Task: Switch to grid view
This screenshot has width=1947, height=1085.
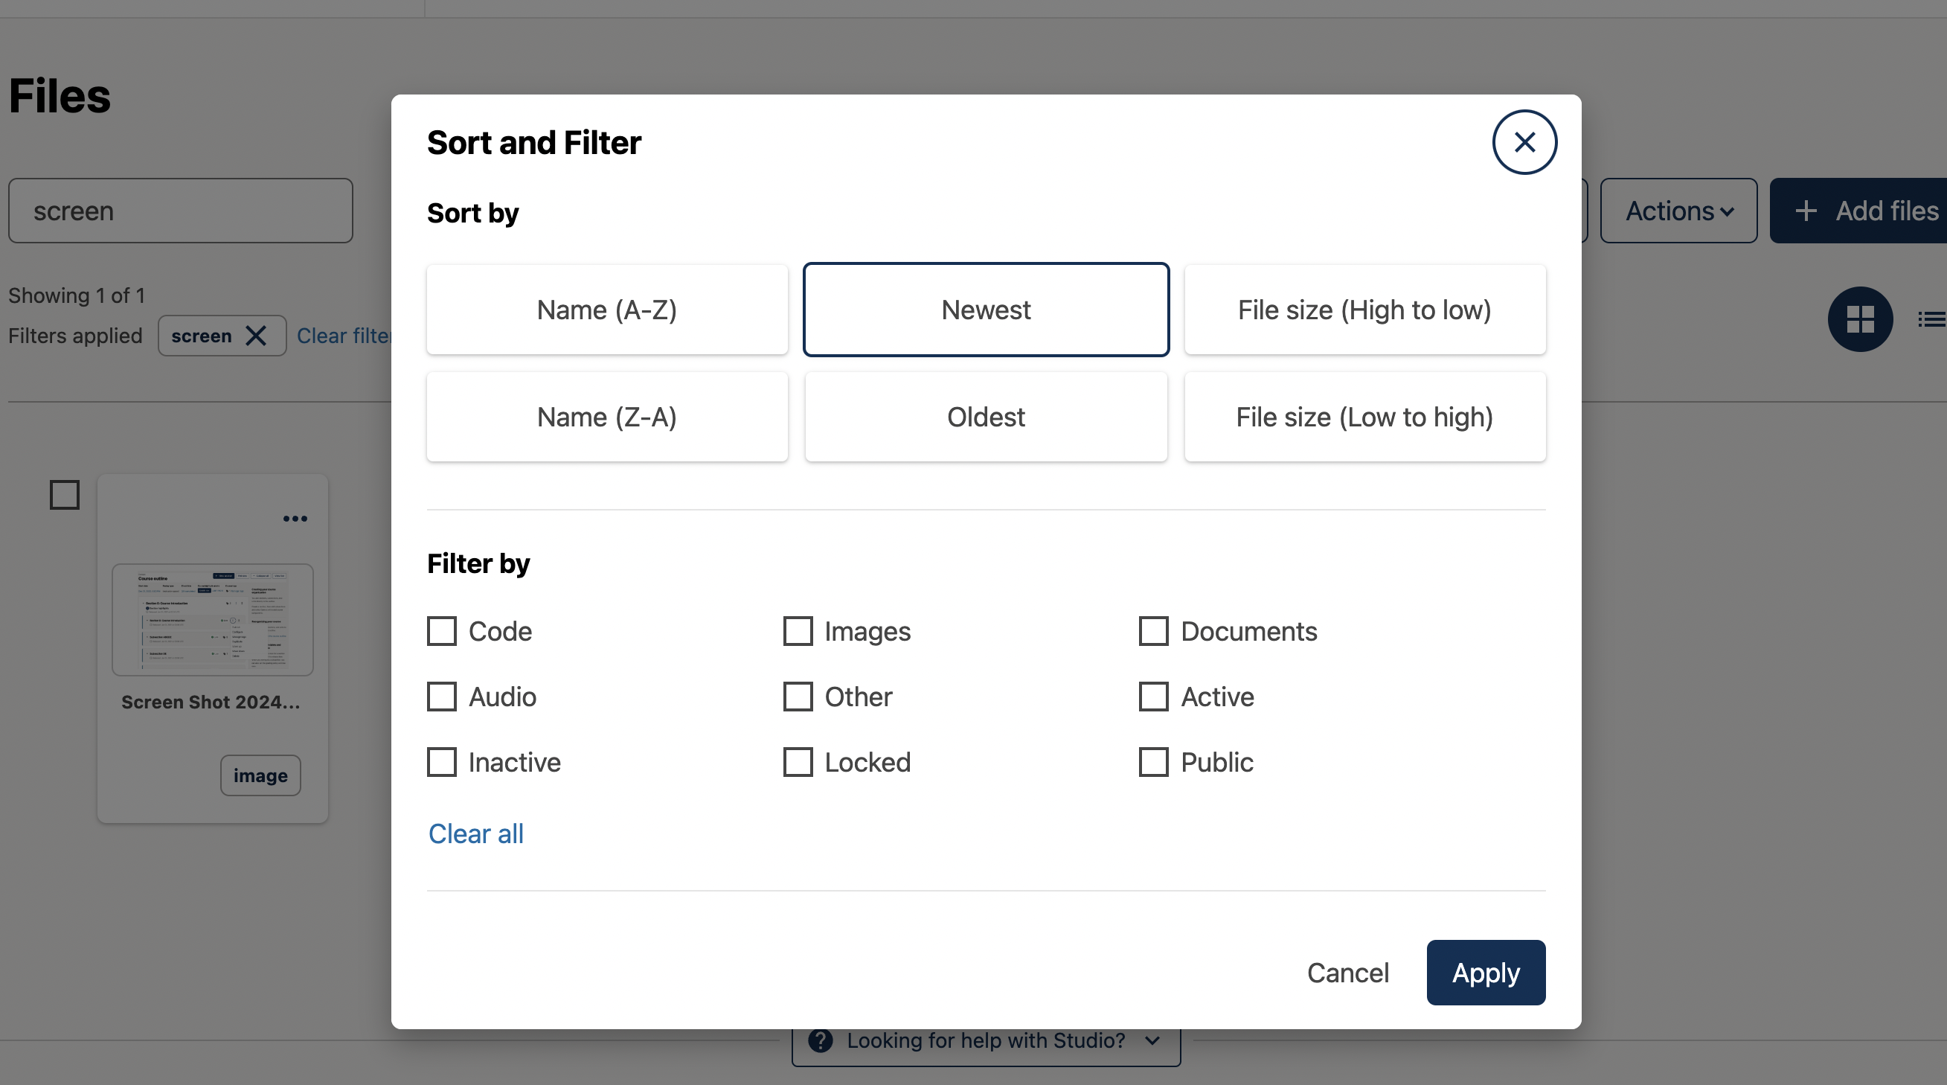Action: click(1859, 319)
